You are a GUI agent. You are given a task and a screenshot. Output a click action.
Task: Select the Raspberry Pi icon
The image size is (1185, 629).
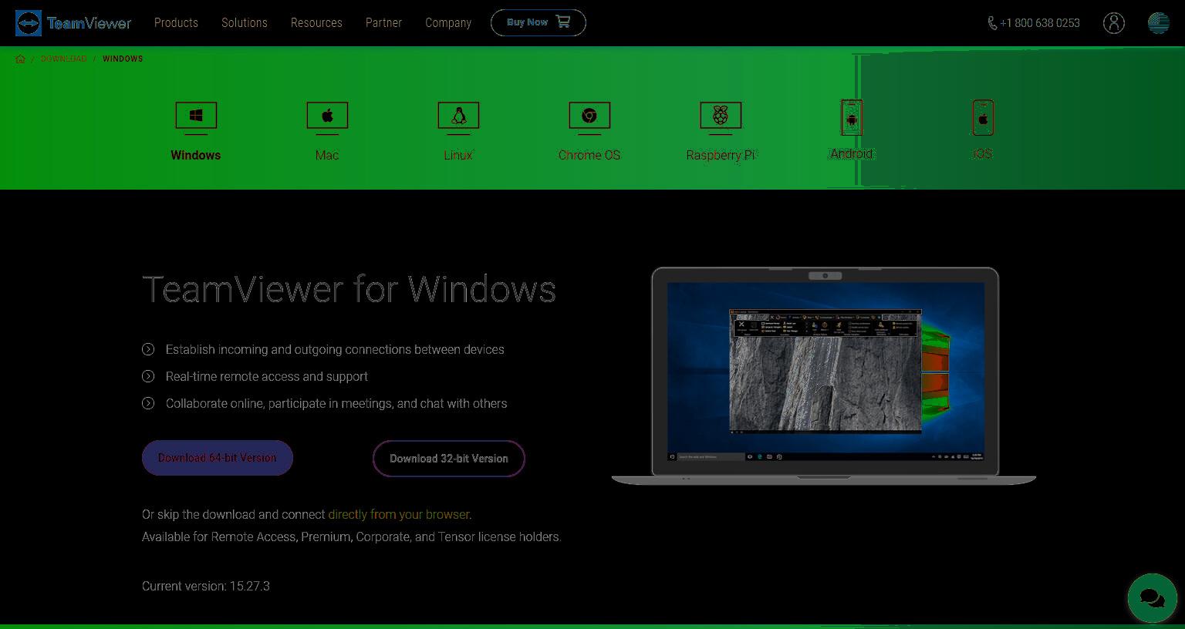pos(721,117)
